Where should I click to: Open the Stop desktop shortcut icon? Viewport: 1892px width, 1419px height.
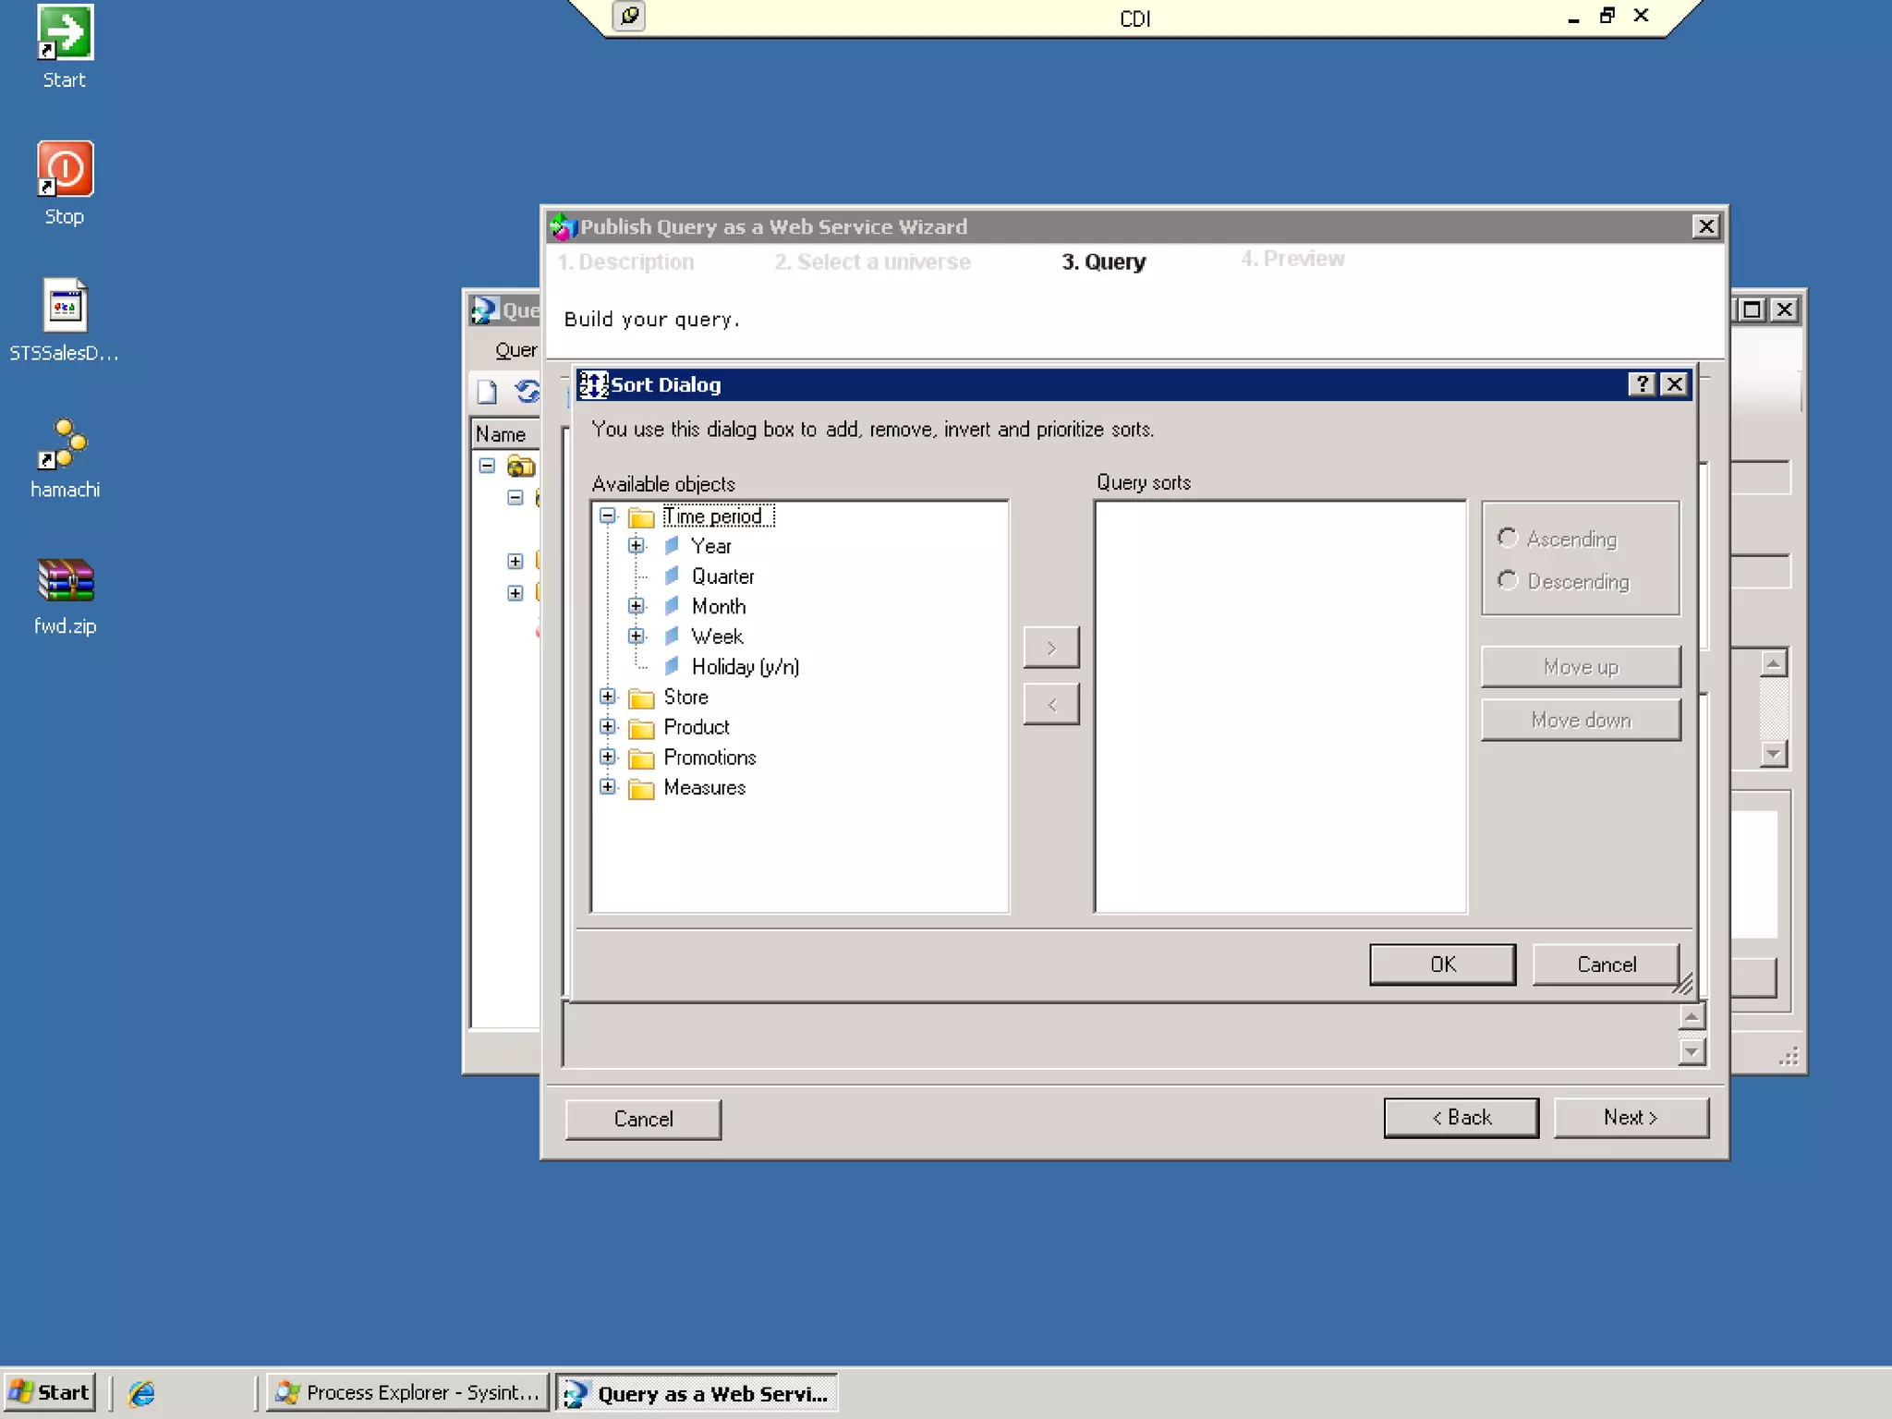(65, 169)
